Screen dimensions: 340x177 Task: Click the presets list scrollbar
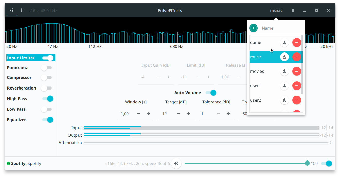pos(302,65)
